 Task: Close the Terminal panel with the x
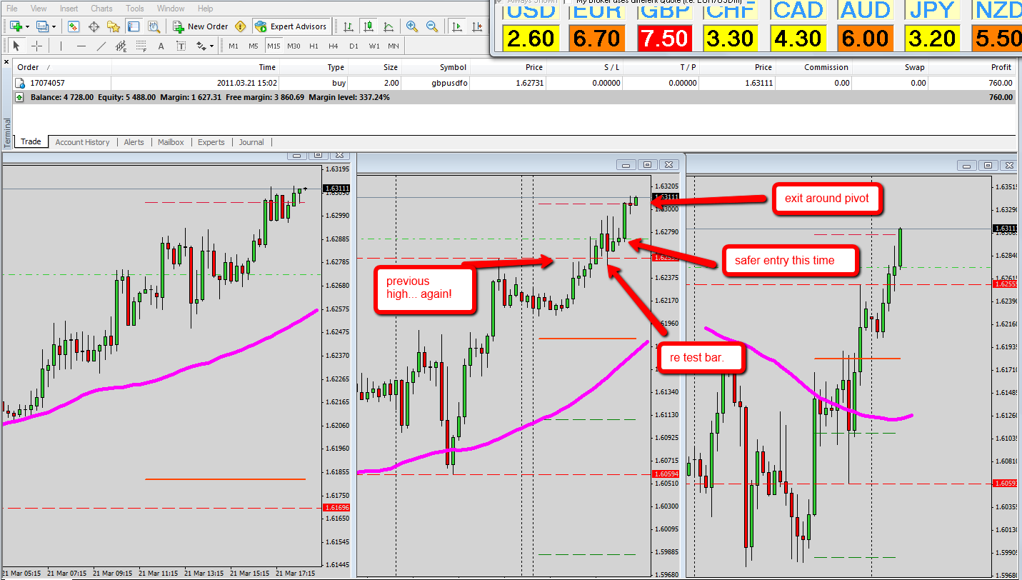[x=7, y=64]
